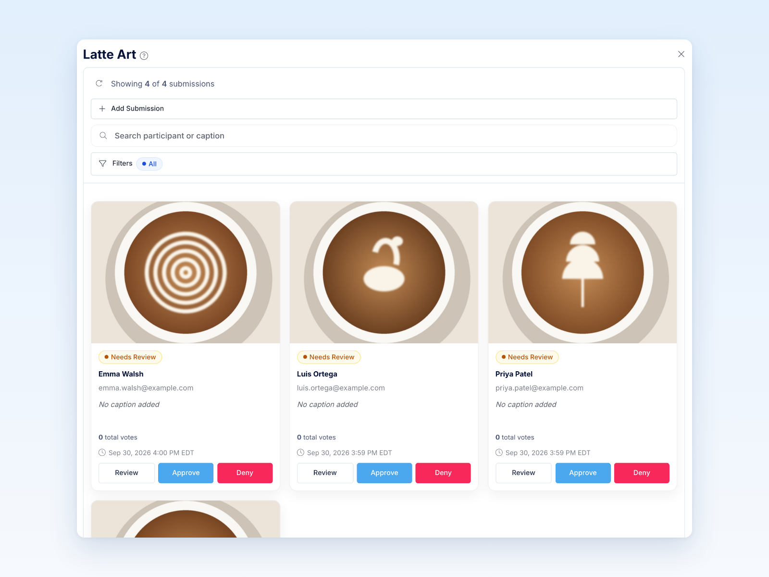The width and height of the screenshot is (769, 577).
Task: Review Luis Ortega's submission
Action: pyautogui.click(x=325, y=473)
